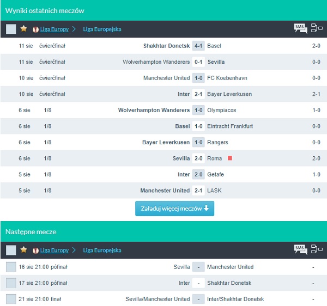Click breadcrumb chevron after Liga Europy in results
Screen dimensions: 327x306
[74, 29]
